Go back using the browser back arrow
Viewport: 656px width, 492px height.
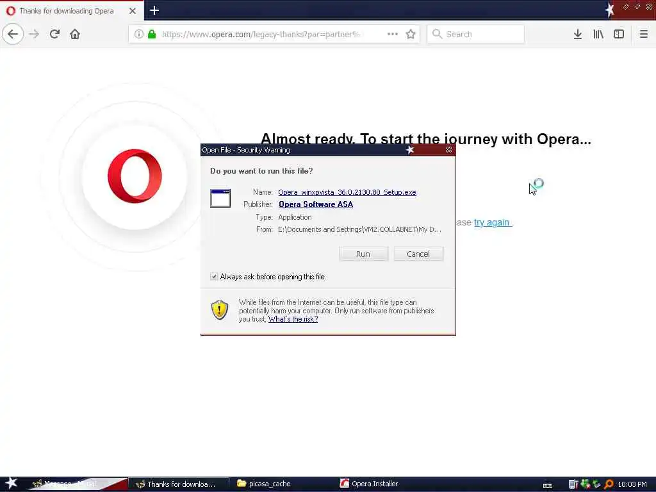pos(13,34)
